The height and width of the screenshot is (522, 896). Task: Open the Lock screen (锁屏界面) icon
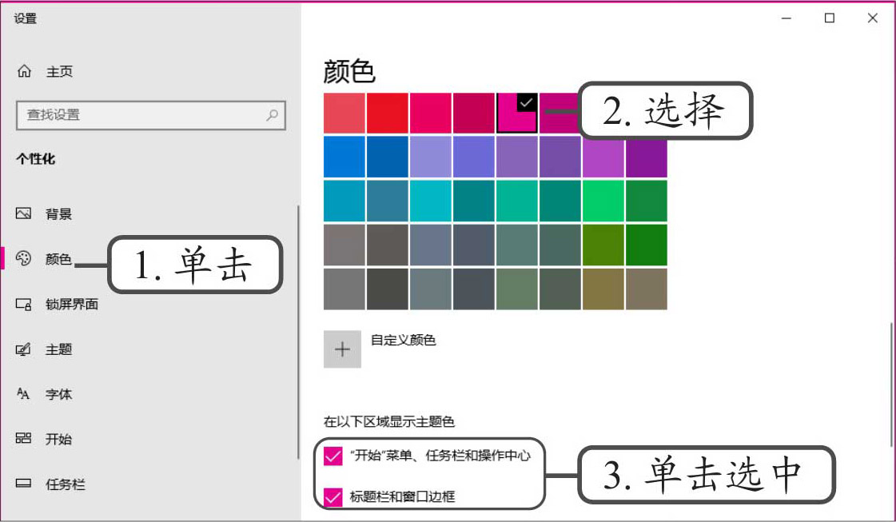pos(23,304)
